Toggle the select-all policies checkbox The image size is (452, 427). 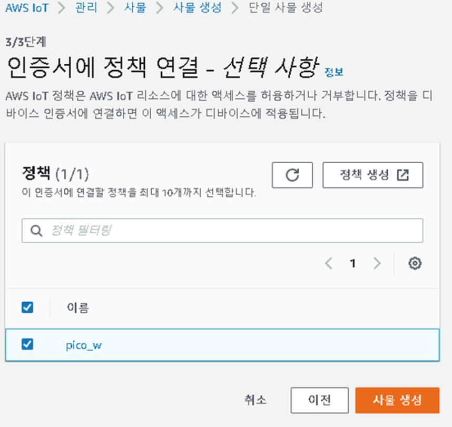[x=27, y=307]
